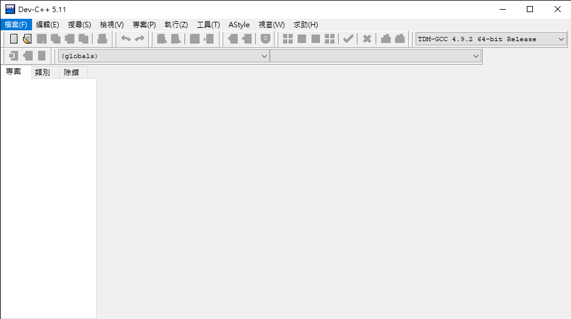This screenshot has height=319, width=571.
Task: Click the Undo arrow icon
Action: point(126,39)
